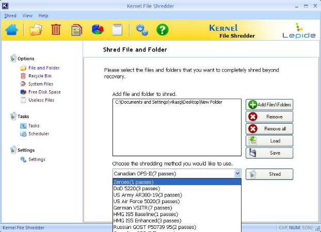Open Tasks item under Tasks section
This screenshot has height=232, width=321.
tap(34, 126)
